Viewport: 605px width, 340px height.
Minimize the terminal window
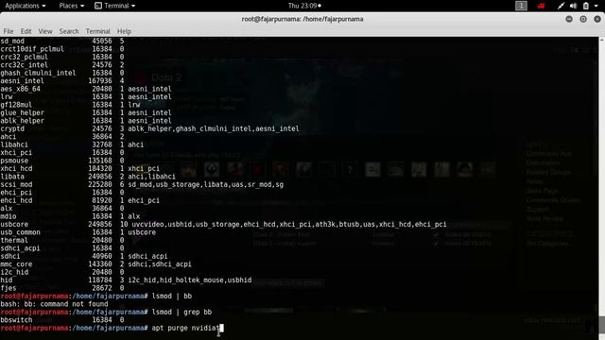tap(569, 19)
